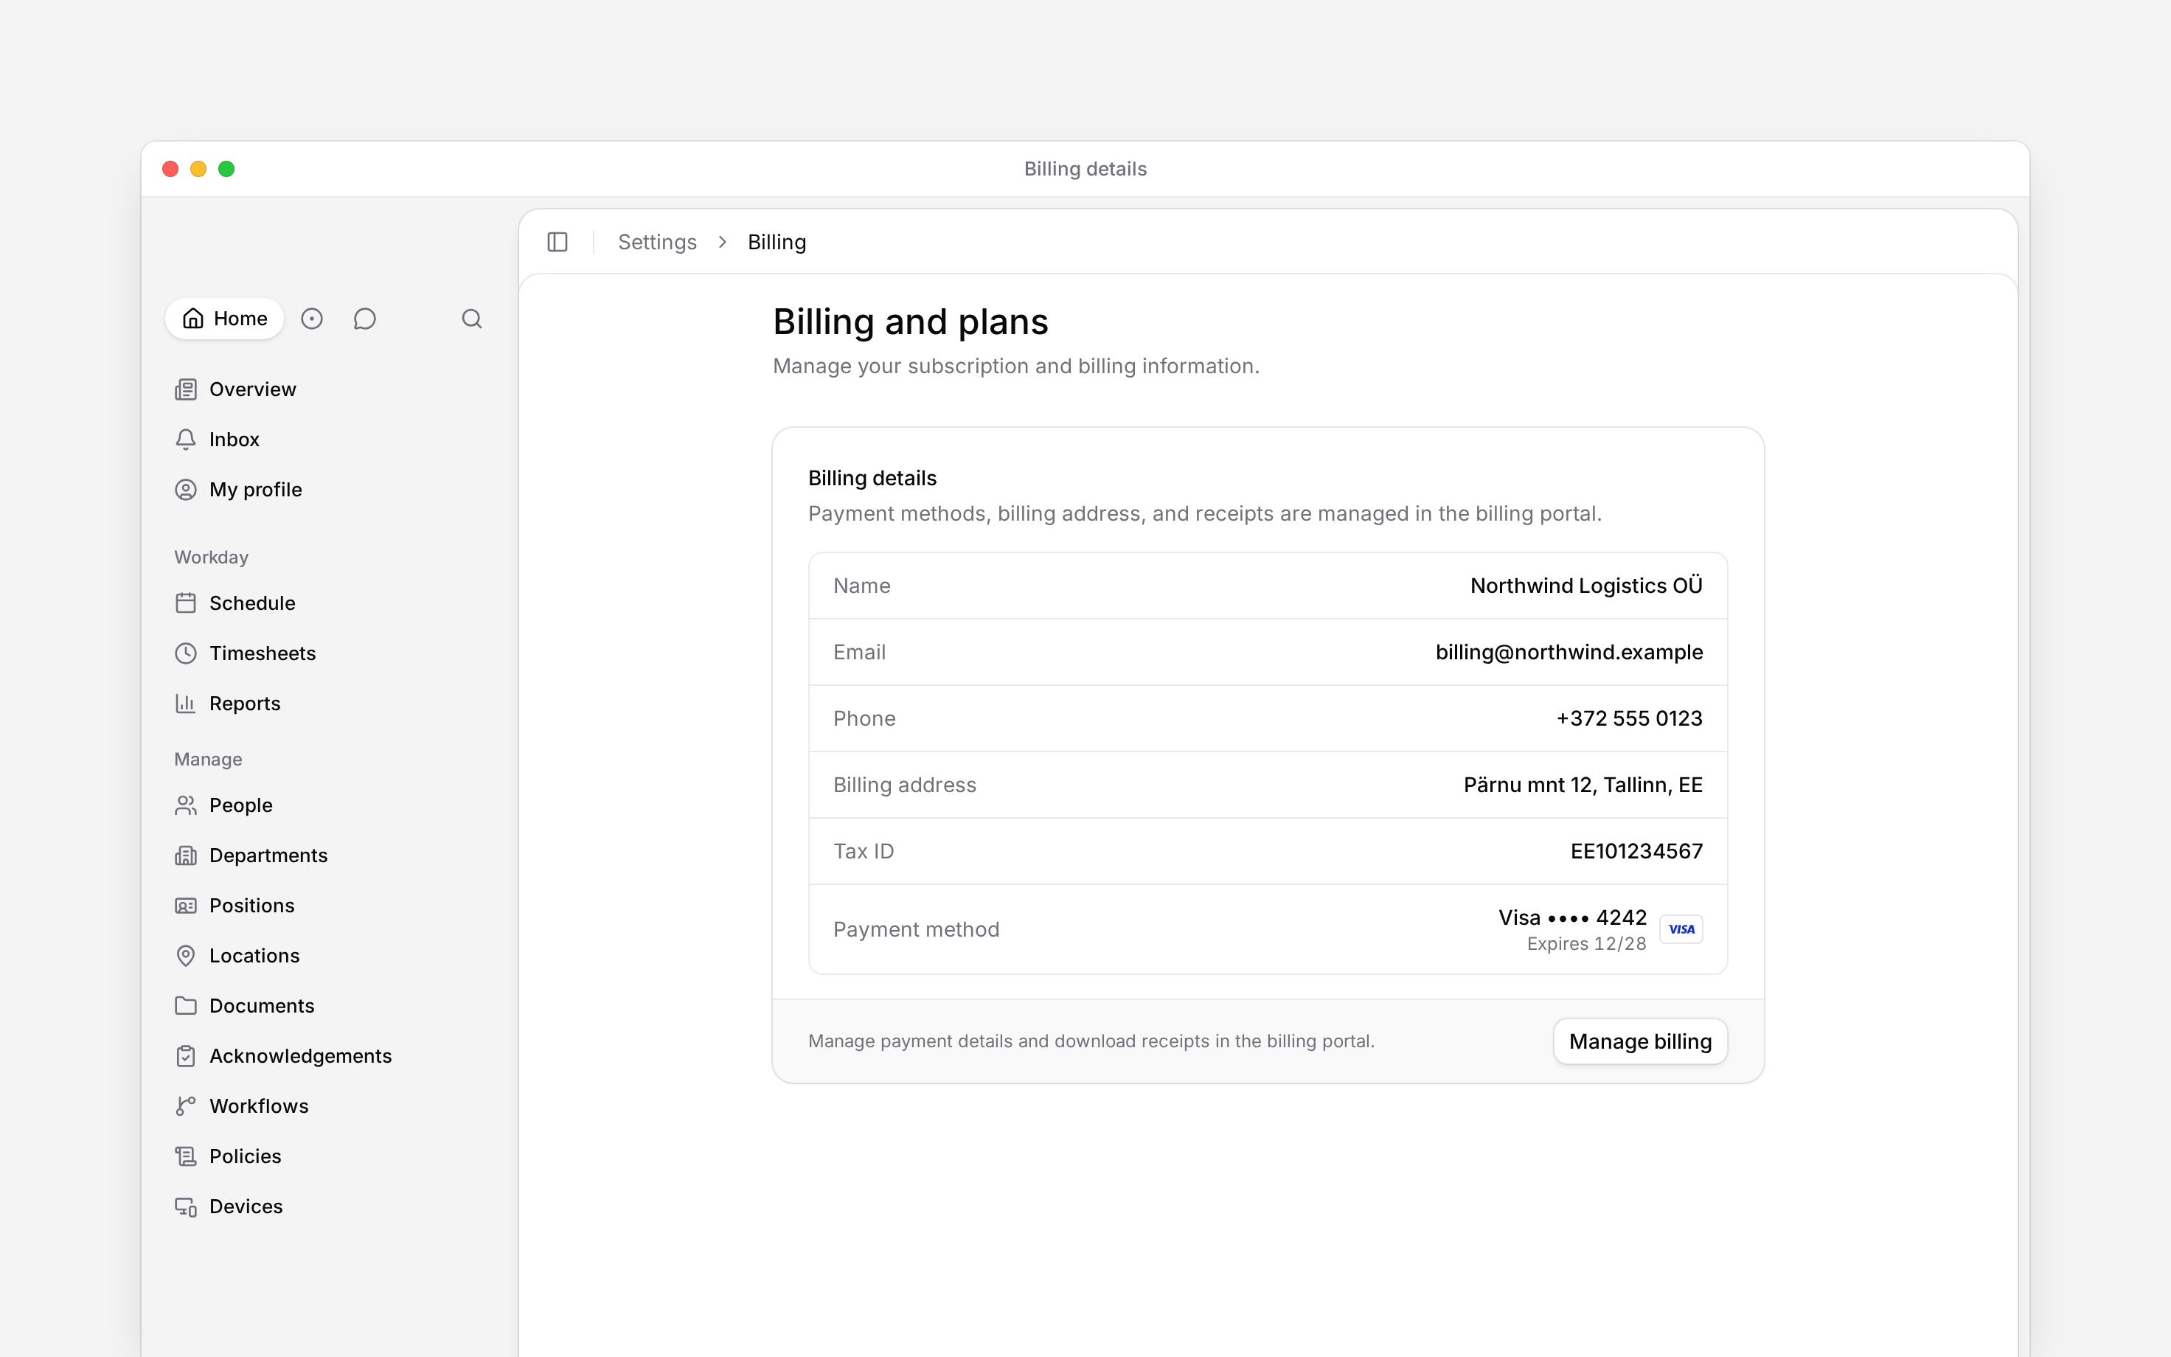The image size is (2171, 1357).
Task: Open the chat bubble icon
Action: coord(364,319)
